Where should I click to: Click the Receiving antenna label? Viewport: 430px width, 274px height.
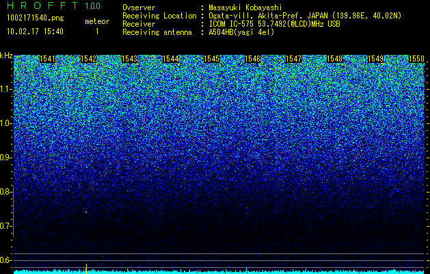[x=157, y=32]
